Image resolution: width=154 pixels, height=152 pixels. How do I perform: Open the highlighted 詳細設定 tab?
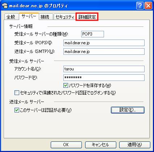pyautogui.click(x=87, y=17)
